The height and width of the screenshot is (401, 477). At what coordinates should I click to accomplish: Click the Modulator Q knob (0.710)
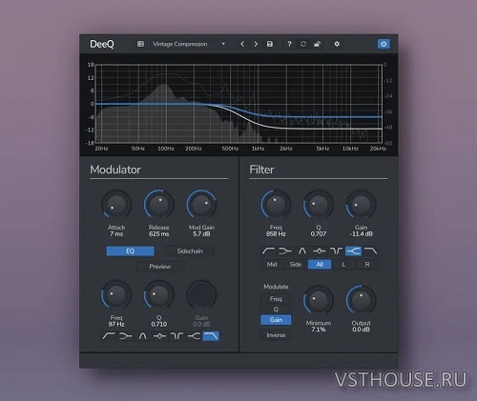(x=158, y=295)
